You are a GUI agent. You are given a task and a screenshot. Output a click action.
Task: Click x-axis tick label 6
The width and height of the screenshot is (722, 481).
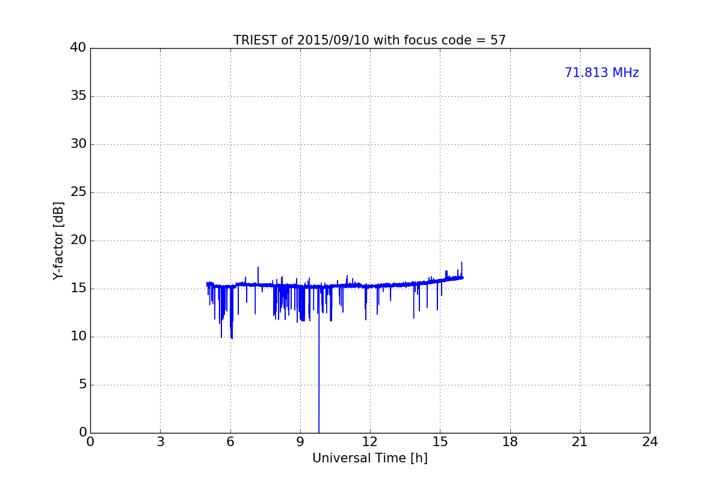(230, 442)
